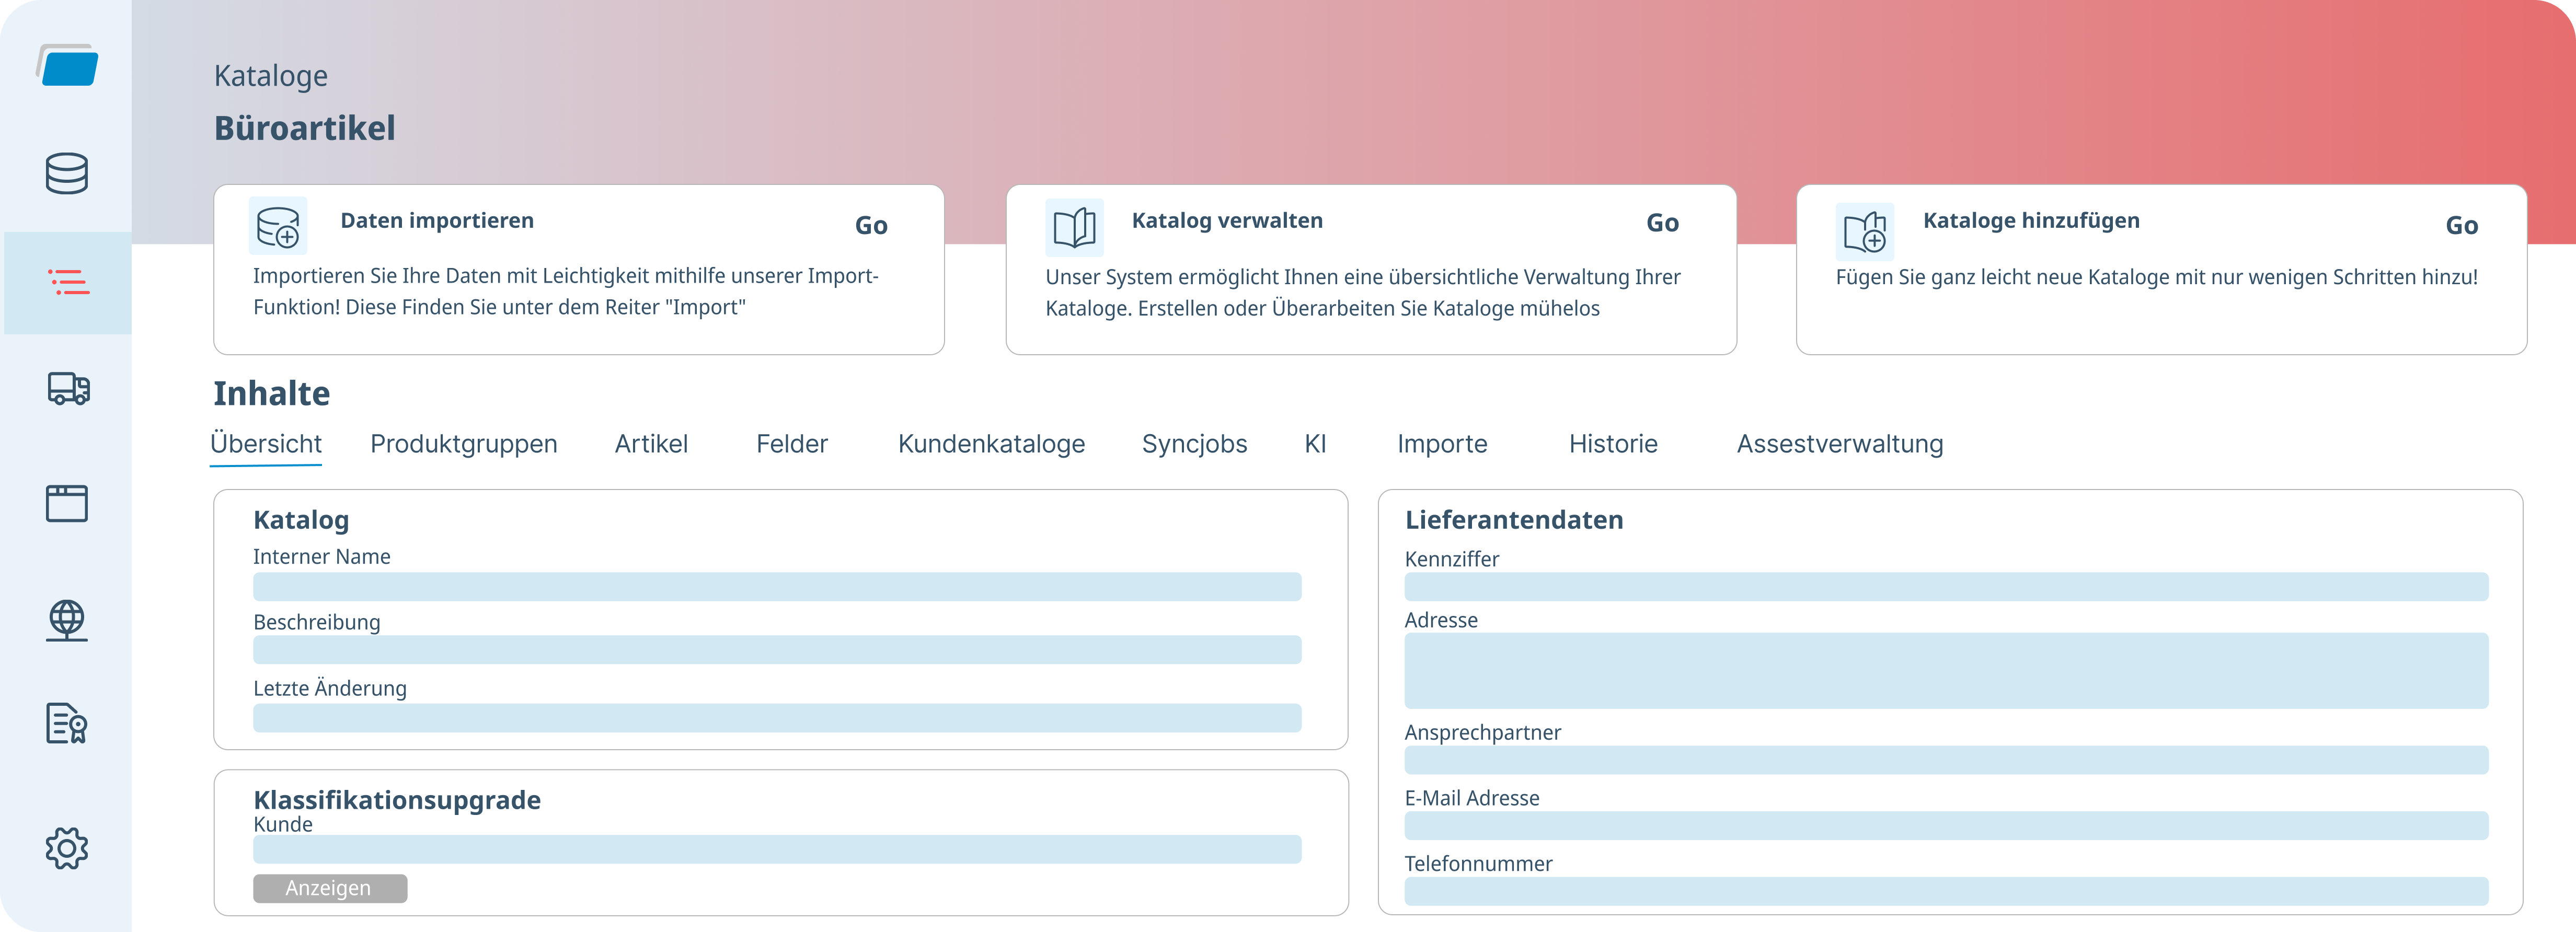Open the database icon in sidebar

[x=67, y=173]
